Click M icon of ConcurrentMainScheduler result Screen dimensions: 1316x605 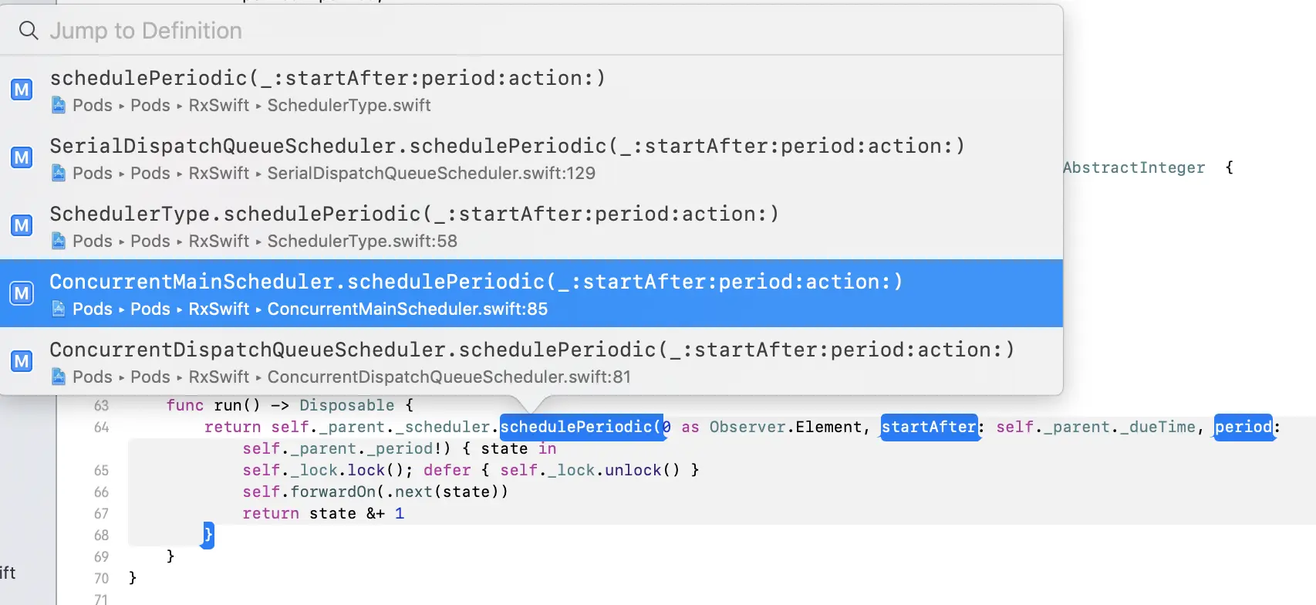click(22, 294)
